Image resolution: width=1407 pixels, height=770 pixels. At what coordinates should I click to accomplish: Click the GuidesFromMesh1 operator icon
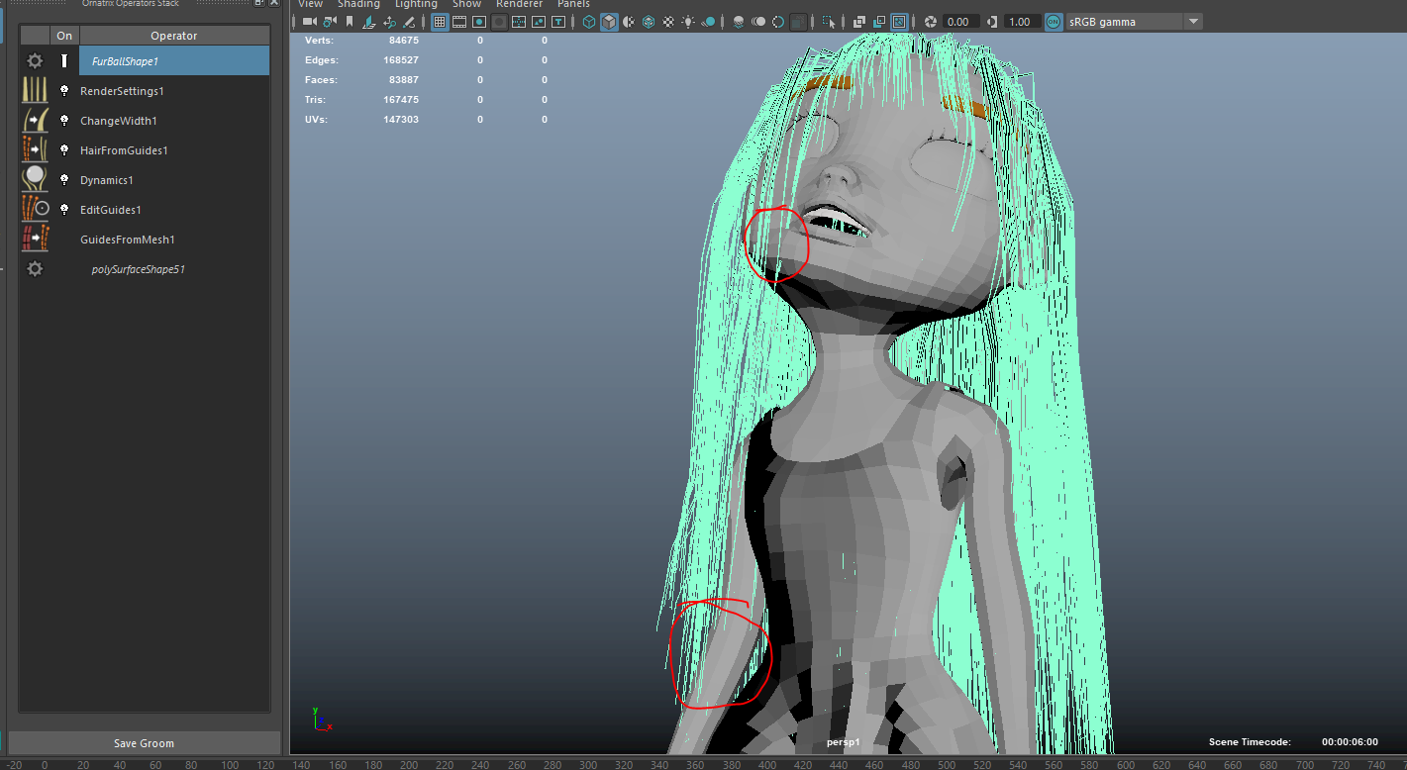point(35,240)
